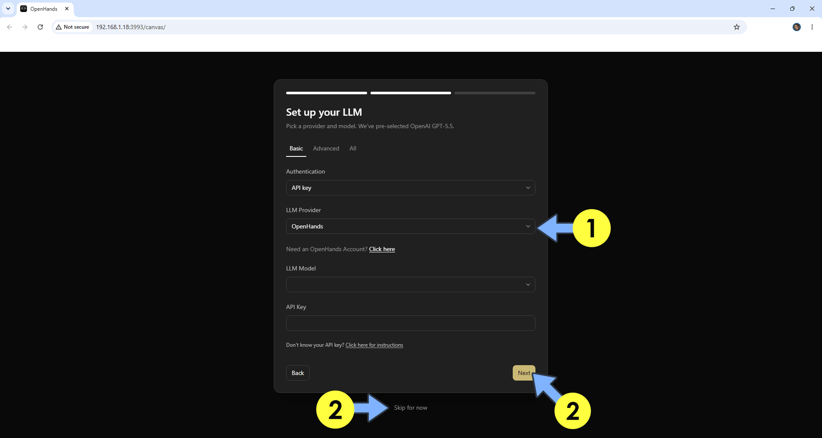Click the first setup progress bar segment
This screenshot has width=822, height=438.
click(x=326, y=93)
